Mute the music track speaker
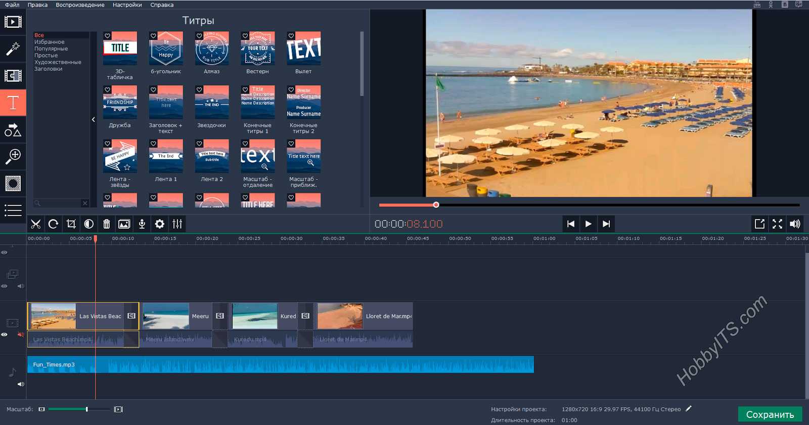The image size is (809, 425). [21, 384]
